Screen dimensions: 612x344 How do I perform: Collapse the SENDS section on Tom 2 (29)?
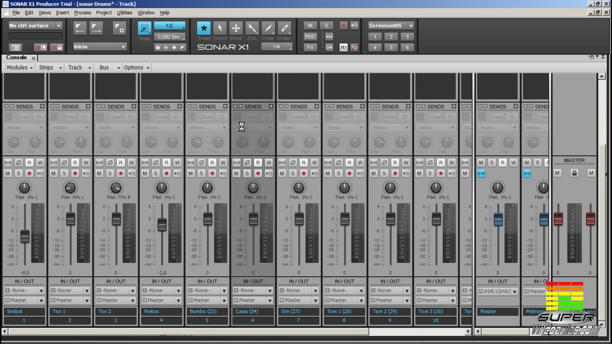coord(372,107)
